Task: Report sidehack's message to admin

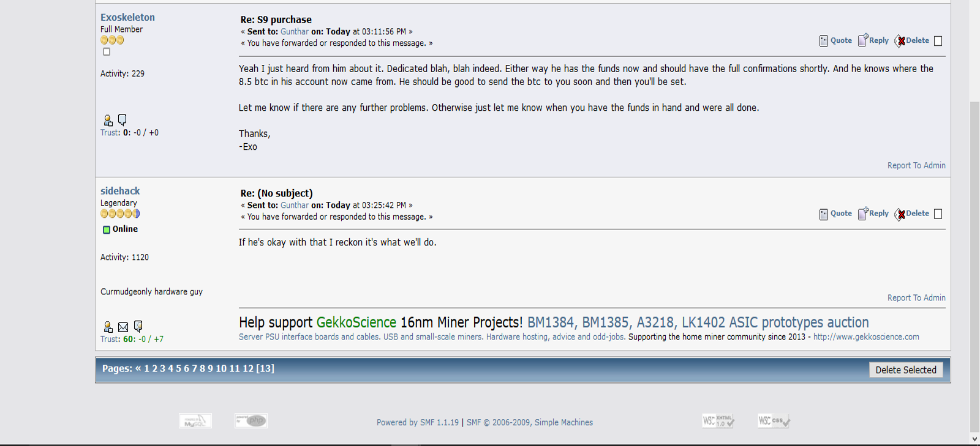Action: 916,297
